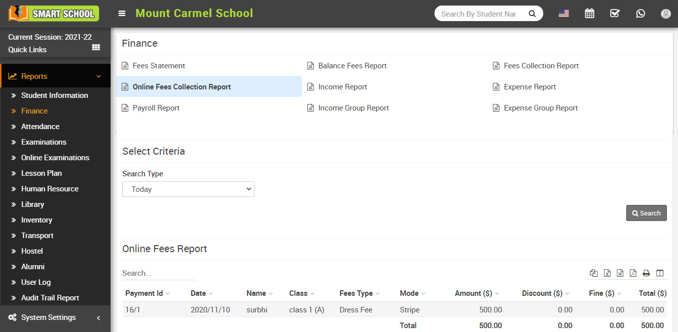Open WhatsApp messaging in the header
Viewport: 678px width, 332px height.
[x=640, y=13]
